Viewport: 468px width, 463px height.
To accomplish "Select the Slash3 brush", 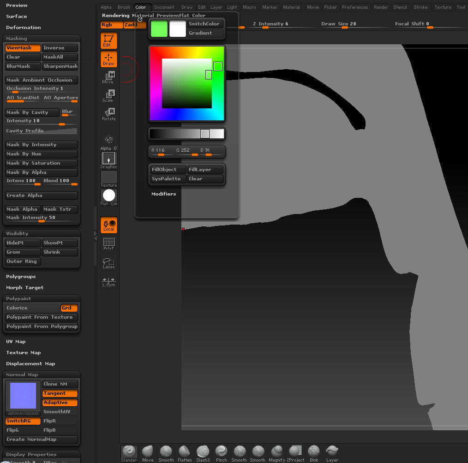I will tap(203, 453).
